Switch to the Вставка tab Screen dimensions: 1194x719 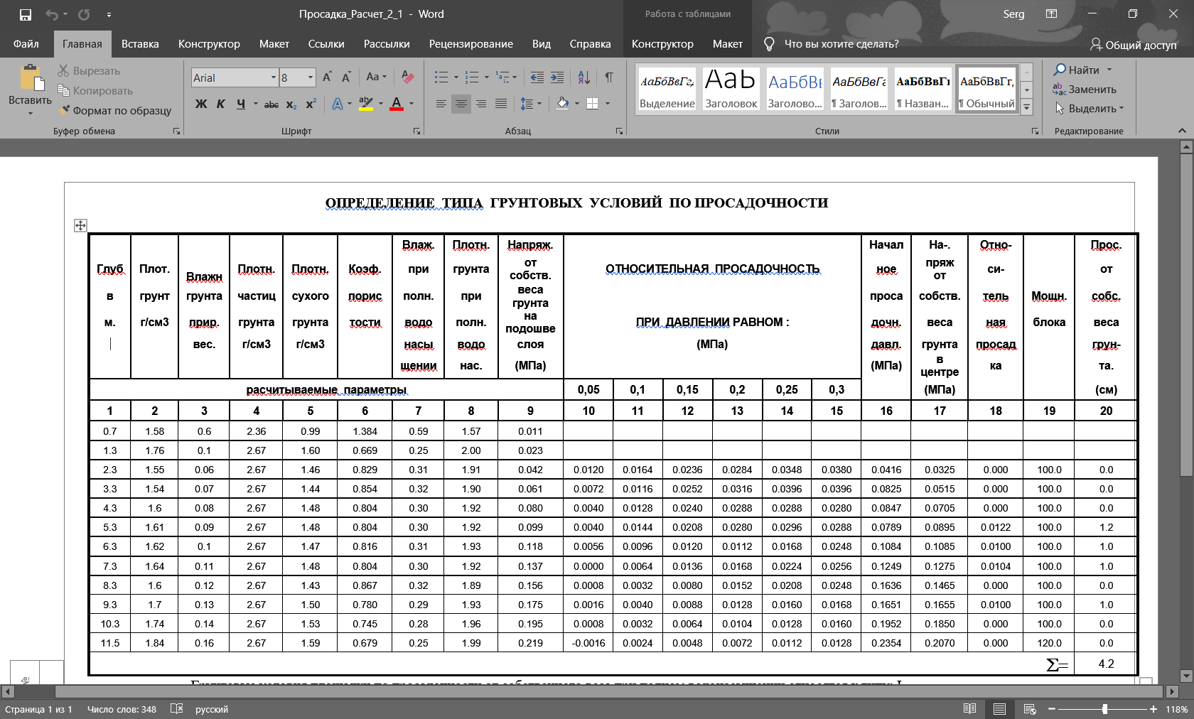[140, 44]
